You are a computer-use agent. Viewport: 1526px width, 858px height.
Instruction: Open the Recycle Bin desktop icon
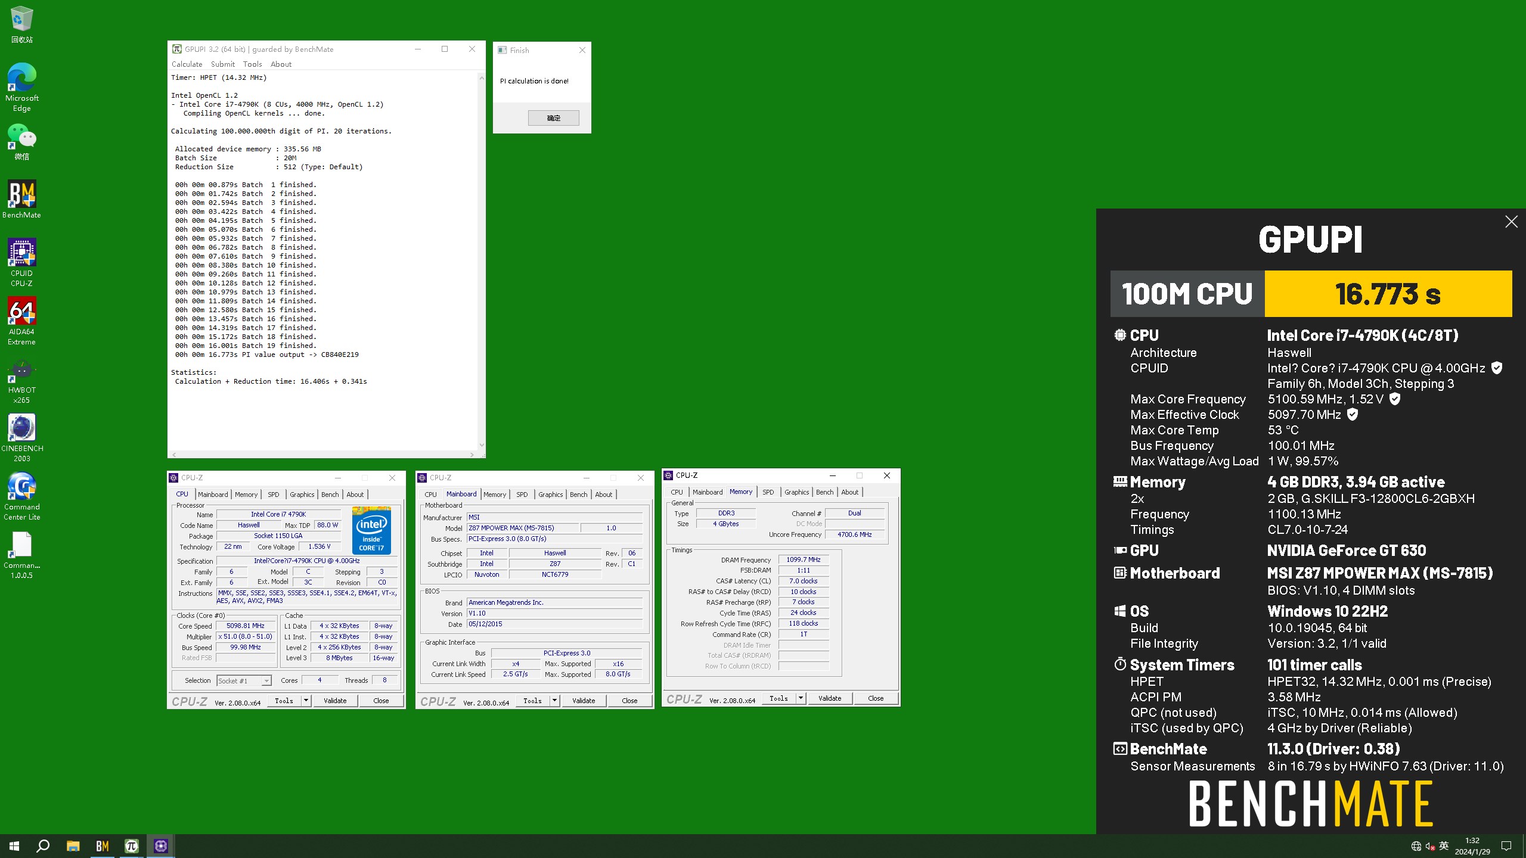tap(22, 24)
